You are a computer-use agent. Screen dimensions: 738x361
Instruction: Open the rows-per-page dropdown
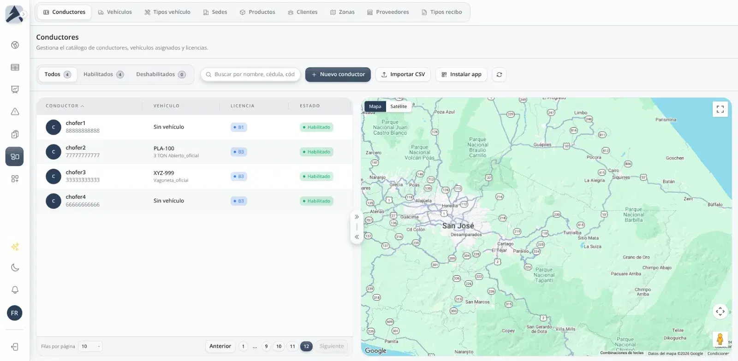tap(90, 346)
